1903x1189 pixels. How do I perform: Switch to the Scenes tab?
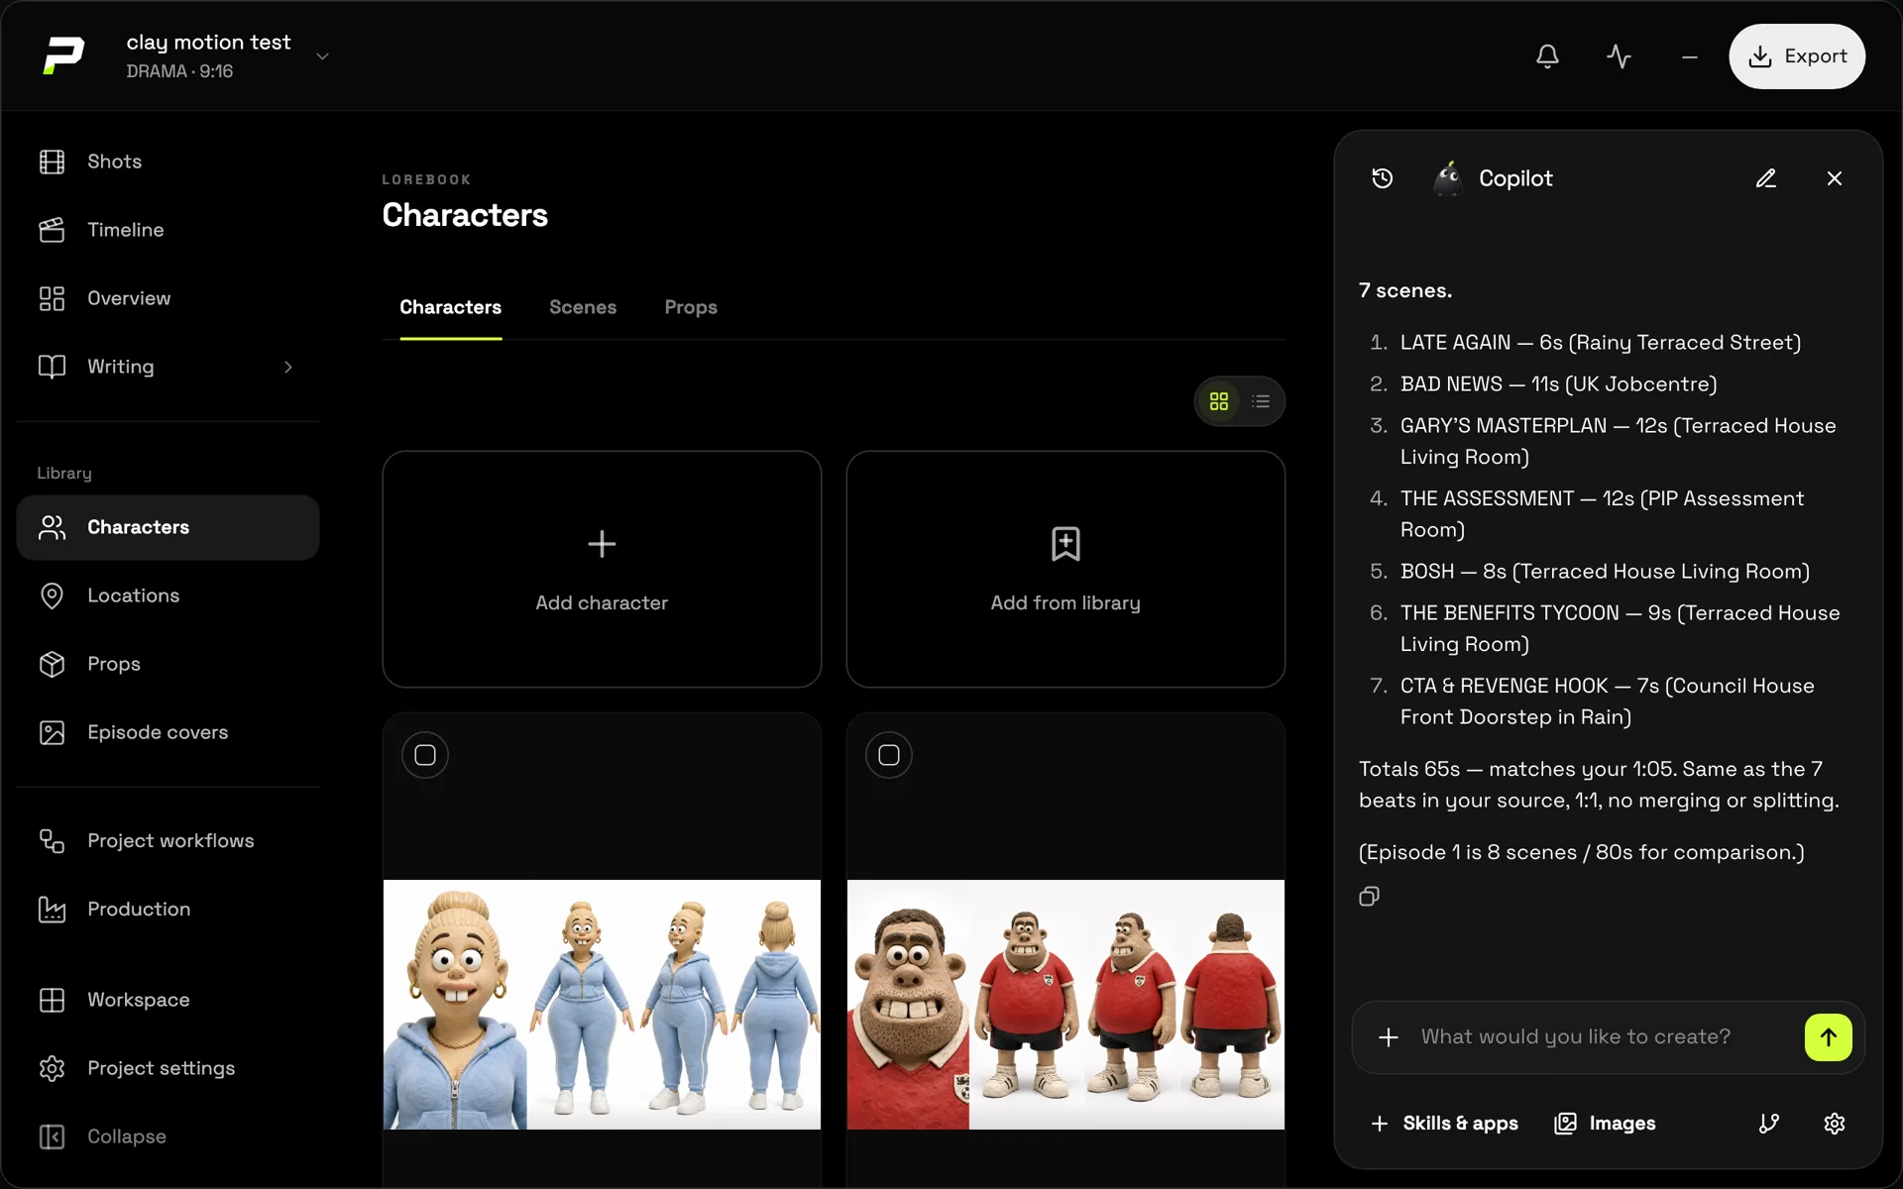tap(583, 307)
